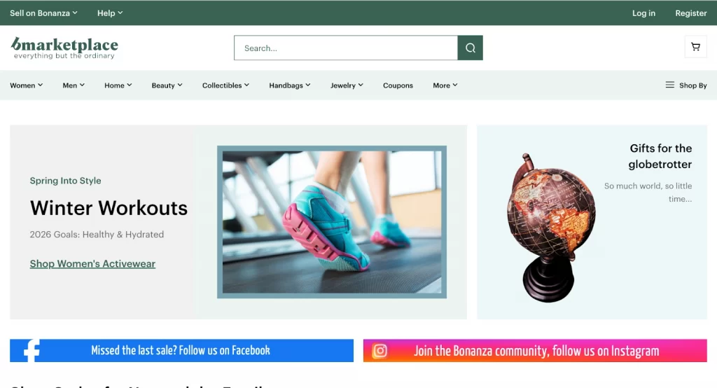Open the Shop By hamburger menu
The height and width of the screenshot is (388, 717).
pyautogui.click(x=686, y=85)
